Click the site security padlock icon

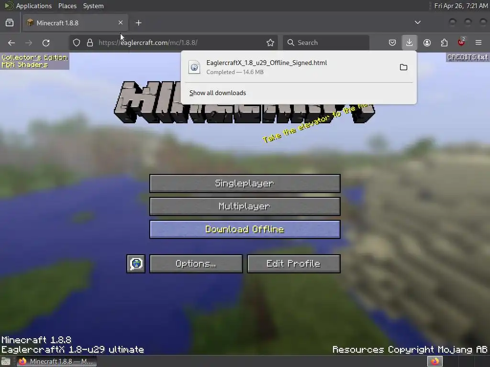coord(90,43)
